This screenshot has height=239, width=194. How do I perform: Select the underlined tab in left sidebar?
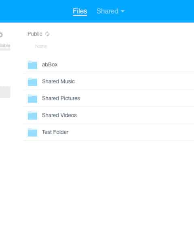(5, 46)
